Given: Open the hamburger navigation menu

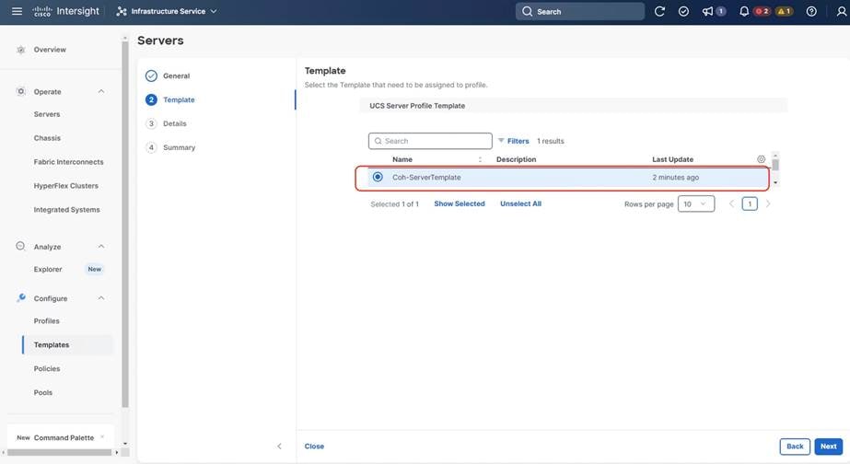Looking at the screenshot, I should click(17, 11).
